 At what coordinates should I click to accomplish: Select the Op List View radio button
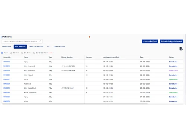tap(34, 53)
